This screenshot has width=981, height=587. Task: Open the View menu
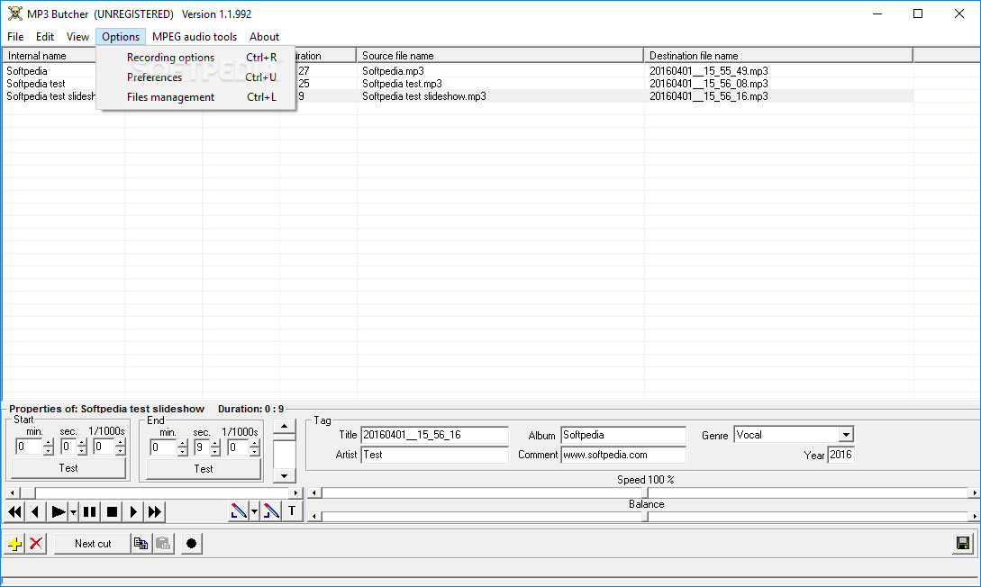pyautogui.click(x=77, y=37)
